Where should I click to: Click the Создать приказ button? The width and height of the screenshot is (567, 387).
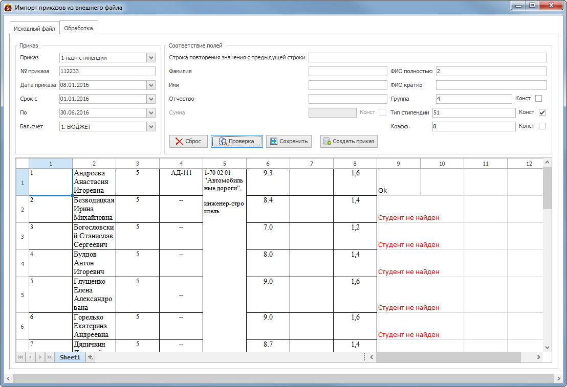pyautogui.click(x=349, y=141)
